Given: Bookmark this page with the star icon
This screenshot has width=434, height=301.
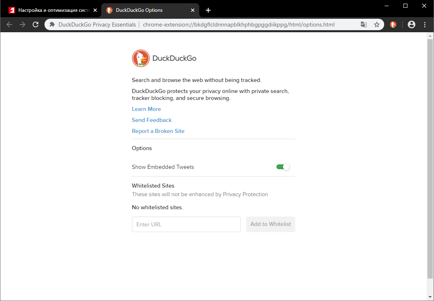Looking at the screenshot, I should click(x=377, y=24).
